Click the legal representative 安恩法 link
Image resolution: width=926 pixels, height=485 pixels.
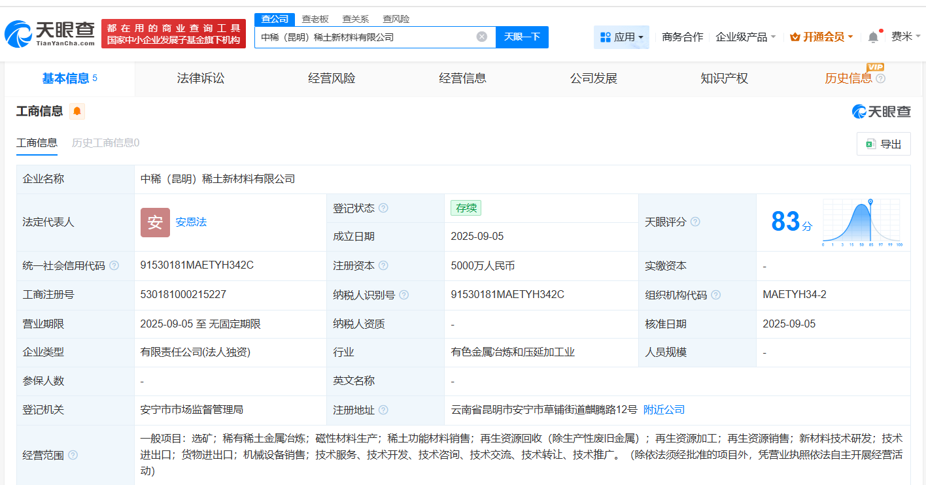[x=190, y=222]
